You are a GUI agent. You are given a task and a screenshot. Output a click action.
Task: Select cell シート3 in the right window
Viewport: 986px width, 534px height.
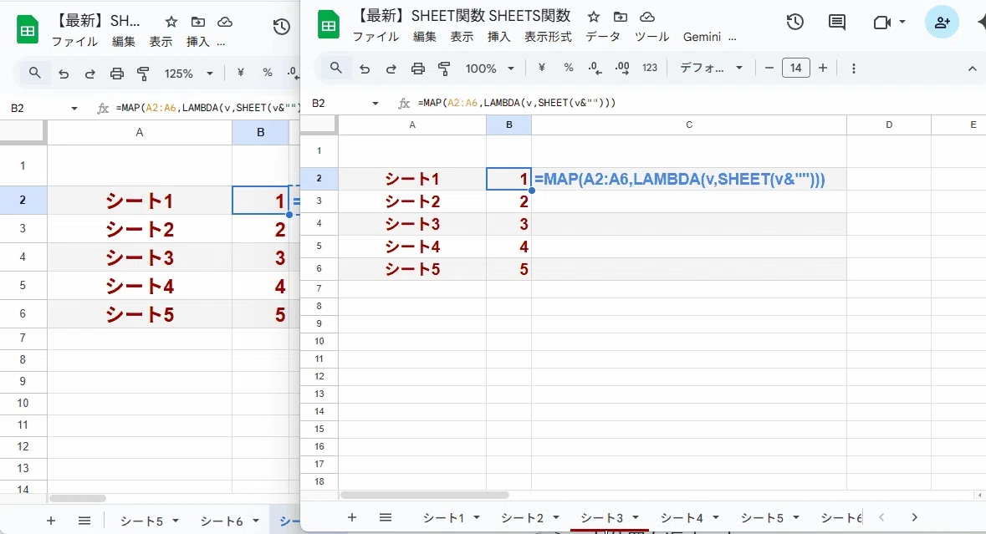coord(412,224)
